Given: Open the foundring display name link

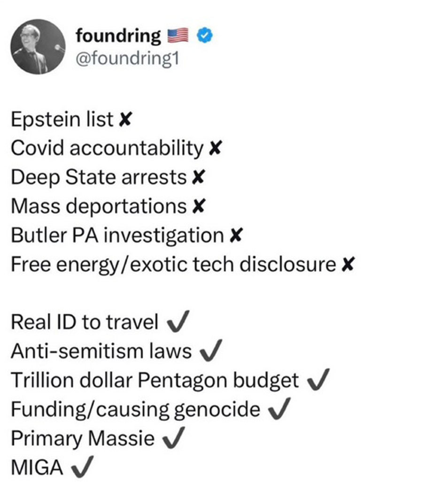Looking at the screenshot, I should click(118, 35).
